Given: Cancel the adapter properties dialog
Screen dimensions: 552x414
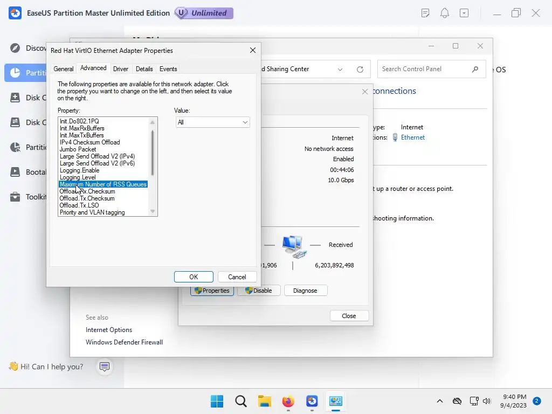Looking at the screenshot, I should (x=237, y=277).
